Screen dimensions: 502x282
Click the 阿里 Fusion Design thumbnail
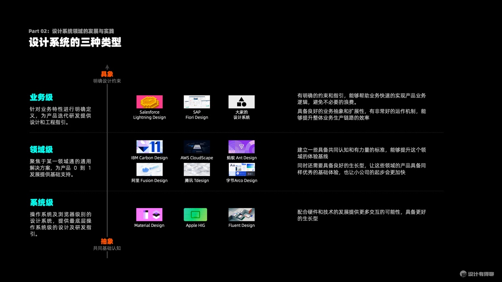click(149, 169)
